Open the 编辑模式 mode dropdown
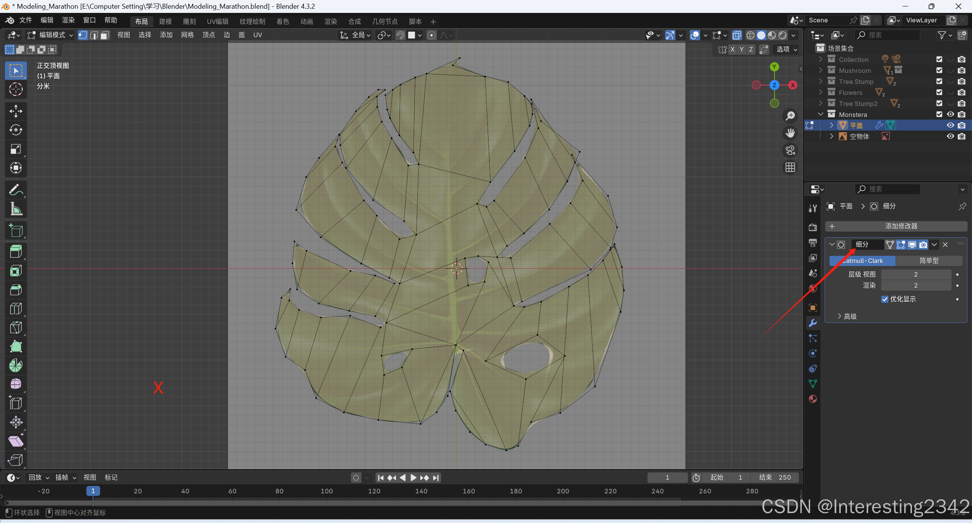Screen dimensions: 972x523 point(50,35)
